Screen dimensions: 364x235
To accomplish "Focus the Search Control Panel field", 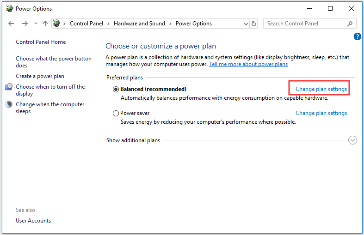I will click(x=310, y=24).
